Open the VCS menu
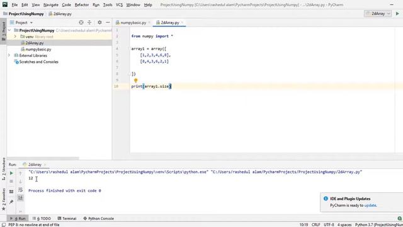 coord(119,5)
